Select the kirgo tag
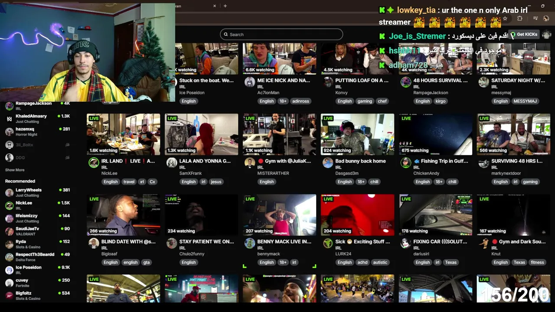This screenshot has height=312, width=555. point(441,101)
